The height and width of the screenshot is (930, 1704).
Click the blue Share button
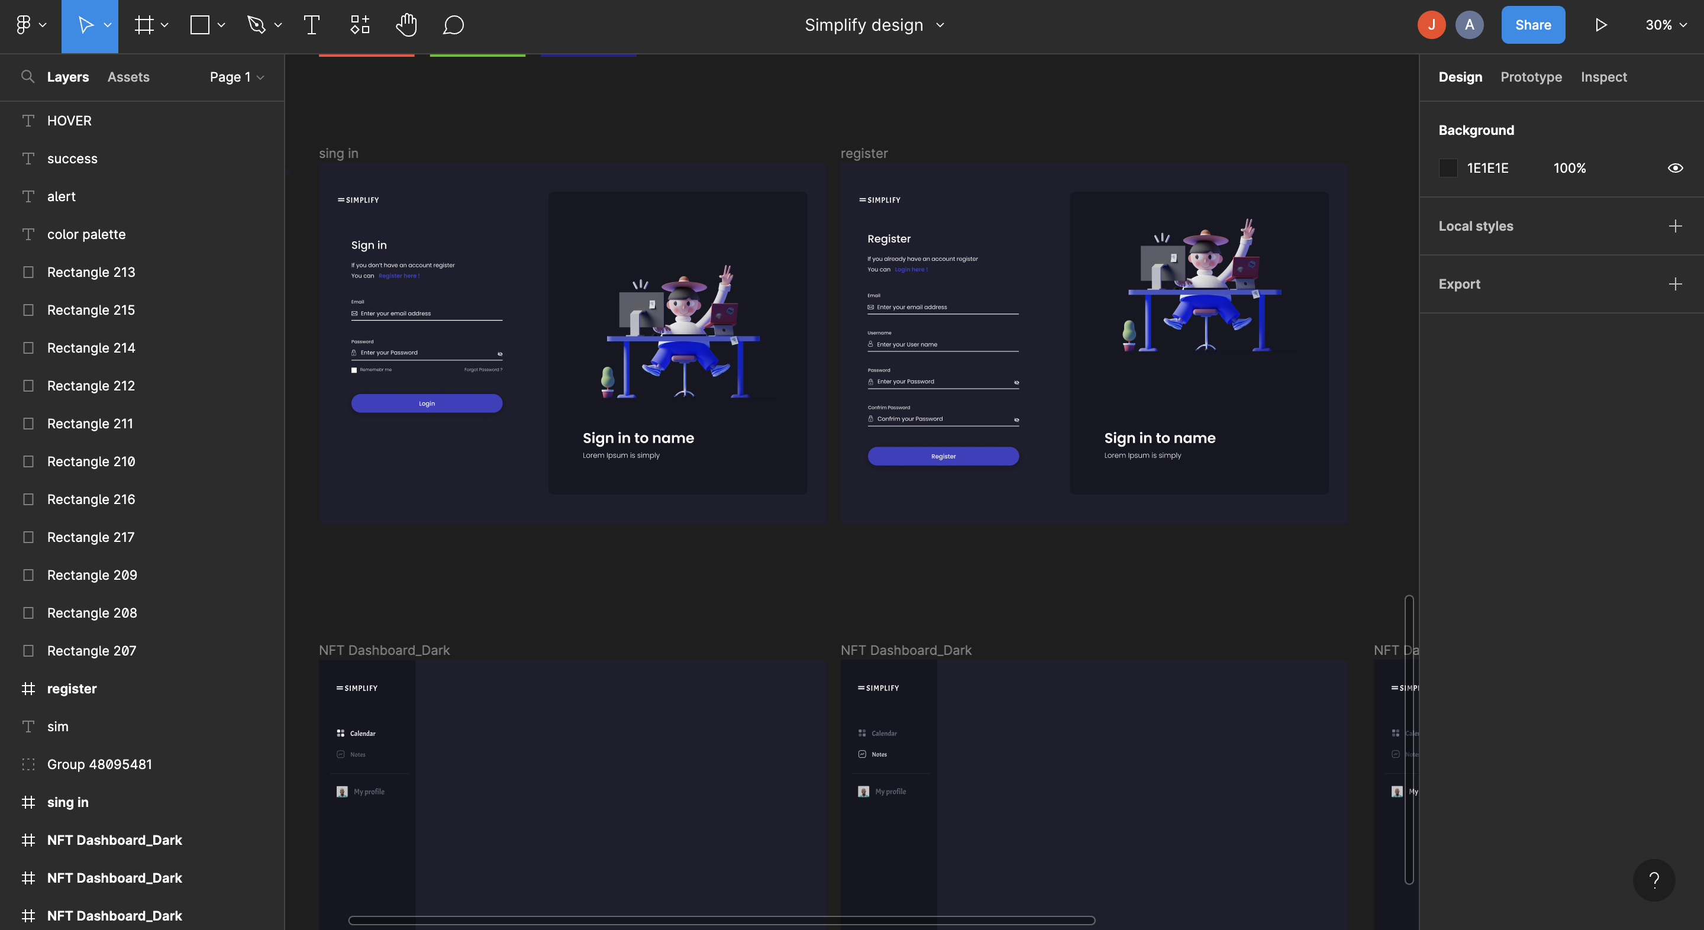1532,25
